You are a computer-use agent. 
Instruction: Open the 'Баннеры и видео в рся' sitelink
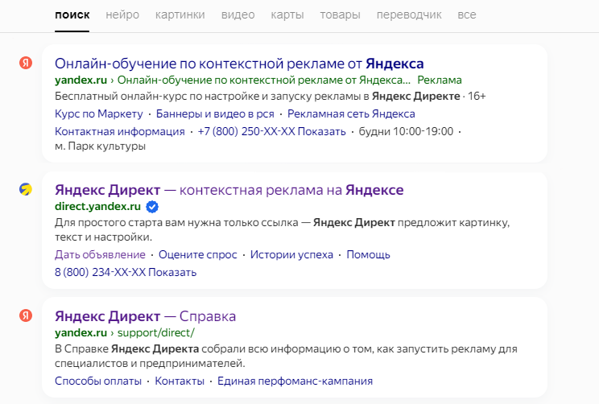[215, 113]
